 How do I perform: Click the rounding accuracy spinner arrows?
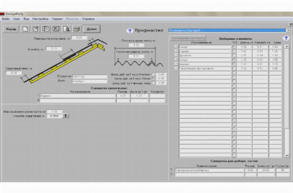click(x=66, y=116)
